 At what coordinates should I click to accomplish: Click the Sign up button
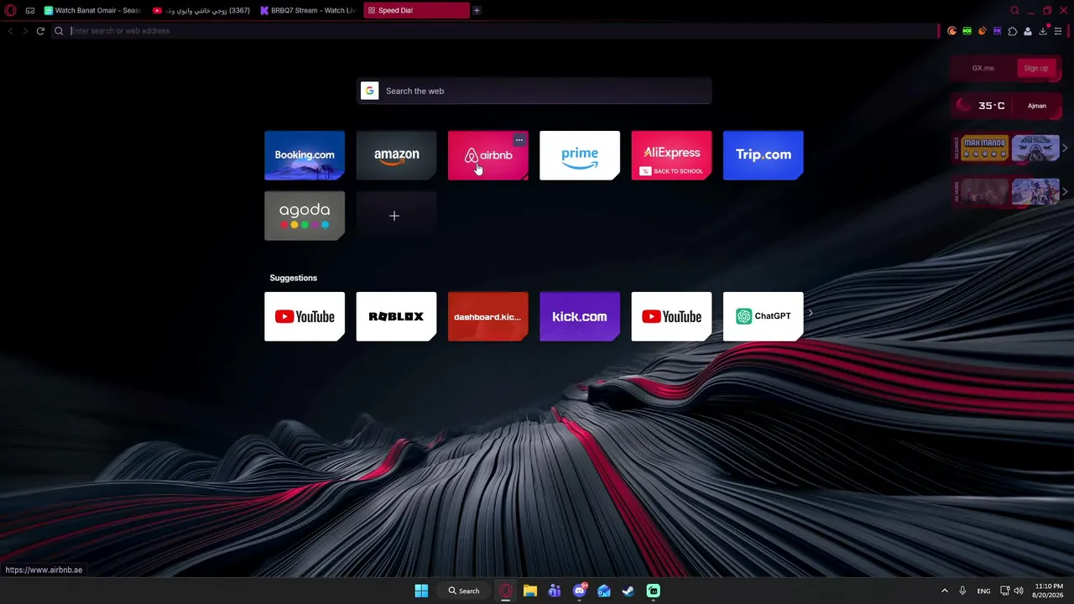[1036, 68]
